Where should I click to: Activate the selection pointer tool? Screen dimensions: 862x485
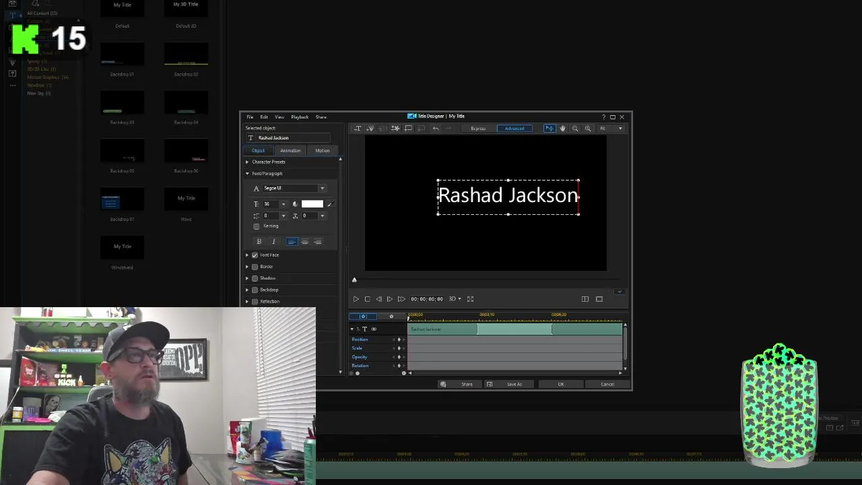[550, 128]
